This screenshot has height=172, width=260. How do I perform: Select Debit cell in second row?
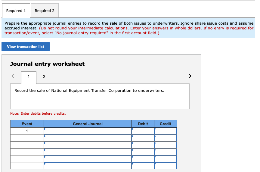143,138
